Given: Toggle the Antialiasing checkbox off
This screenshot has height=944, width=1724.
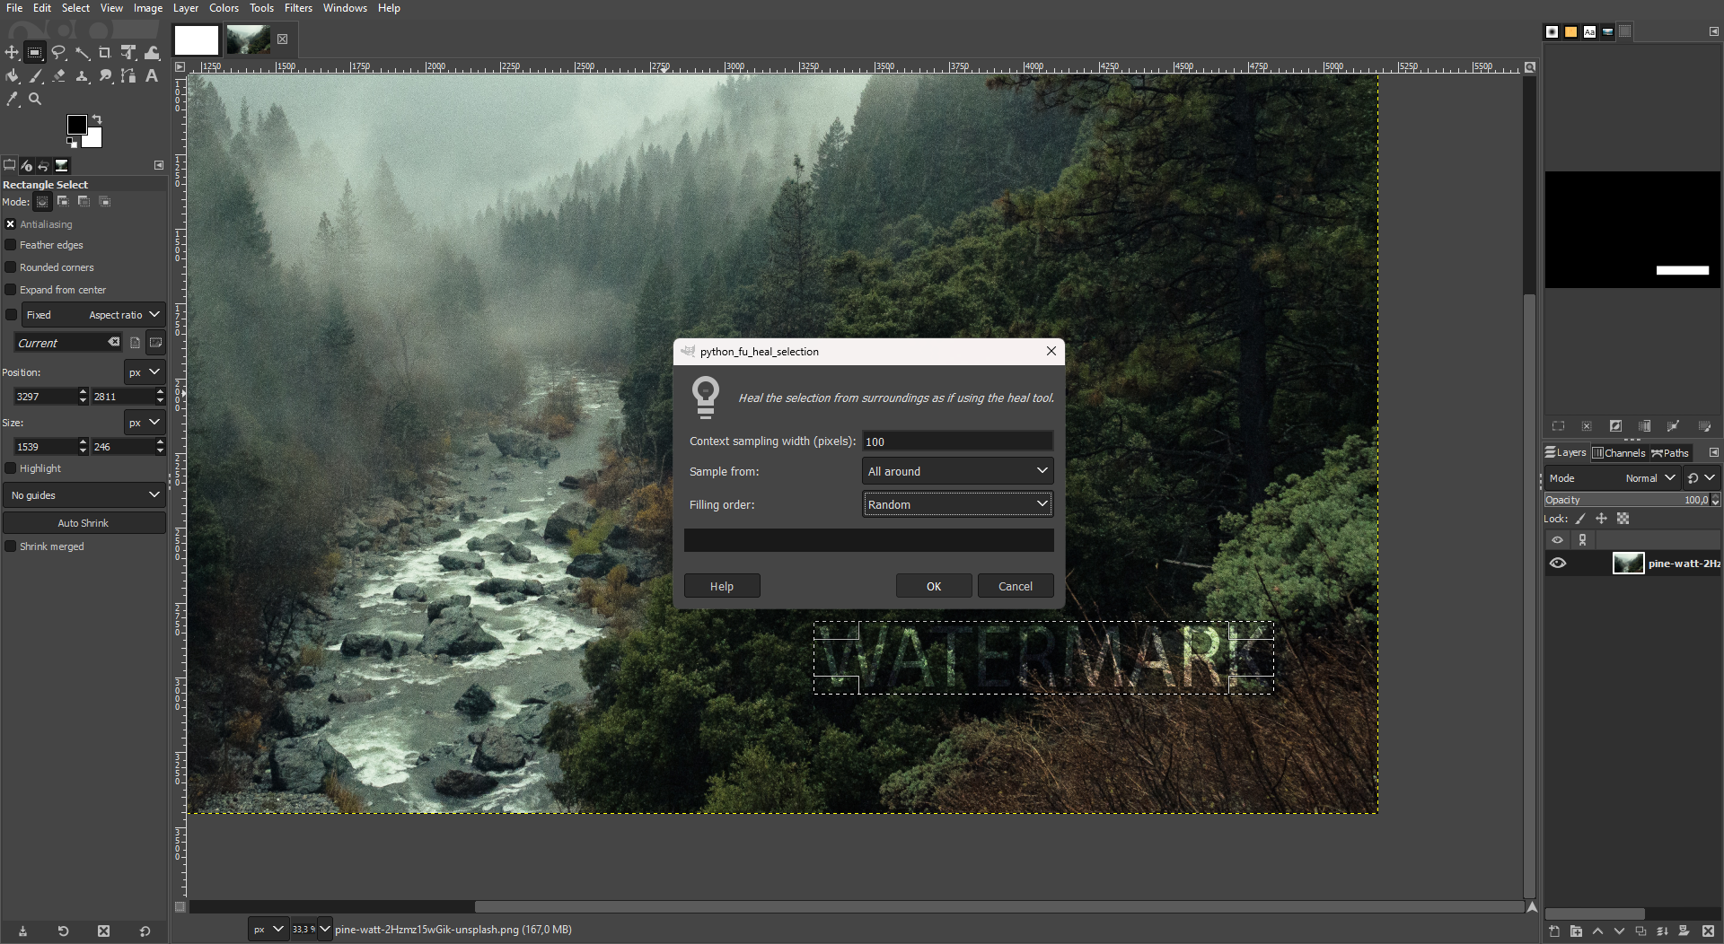Looking at the screenshot, I should 10,223.
